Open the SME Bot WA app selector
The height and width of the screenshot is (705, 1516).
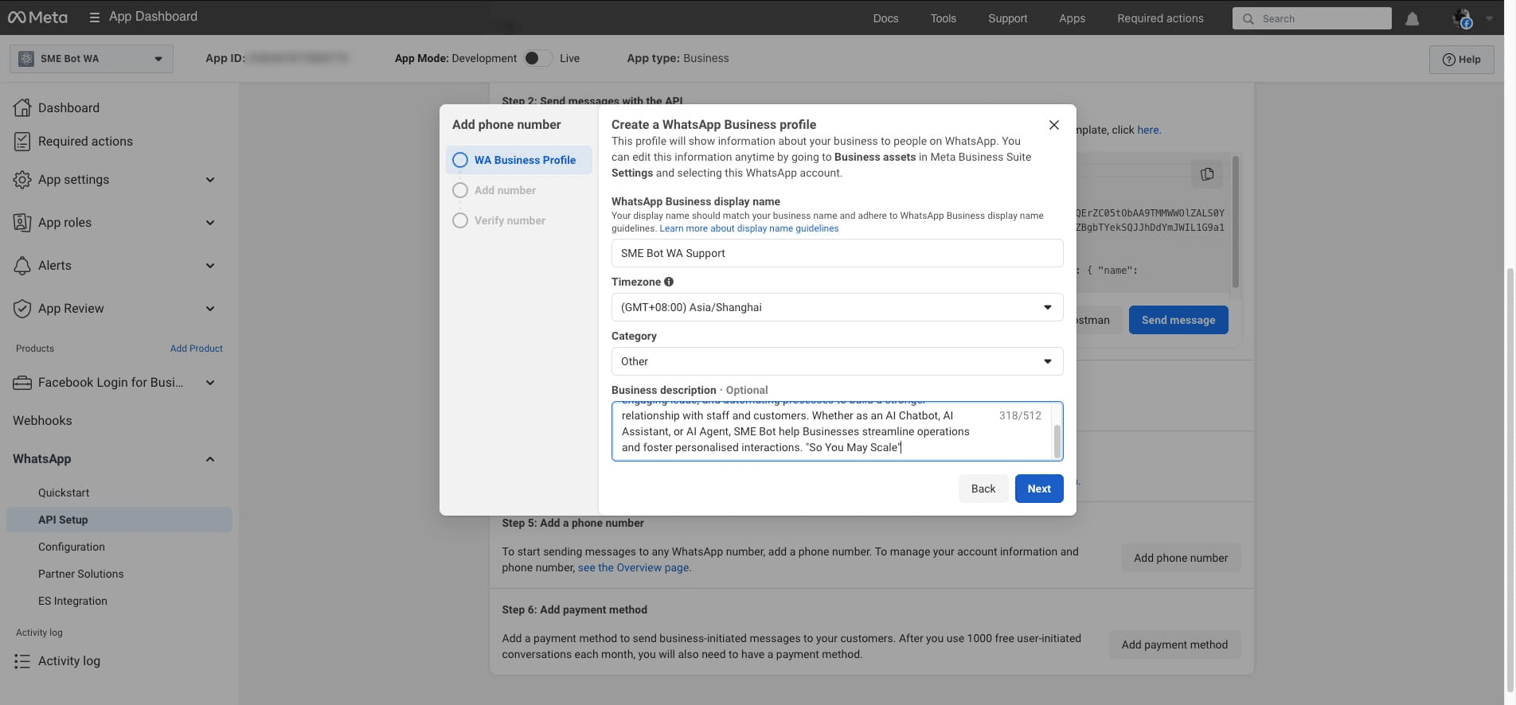tap(92, 58)
